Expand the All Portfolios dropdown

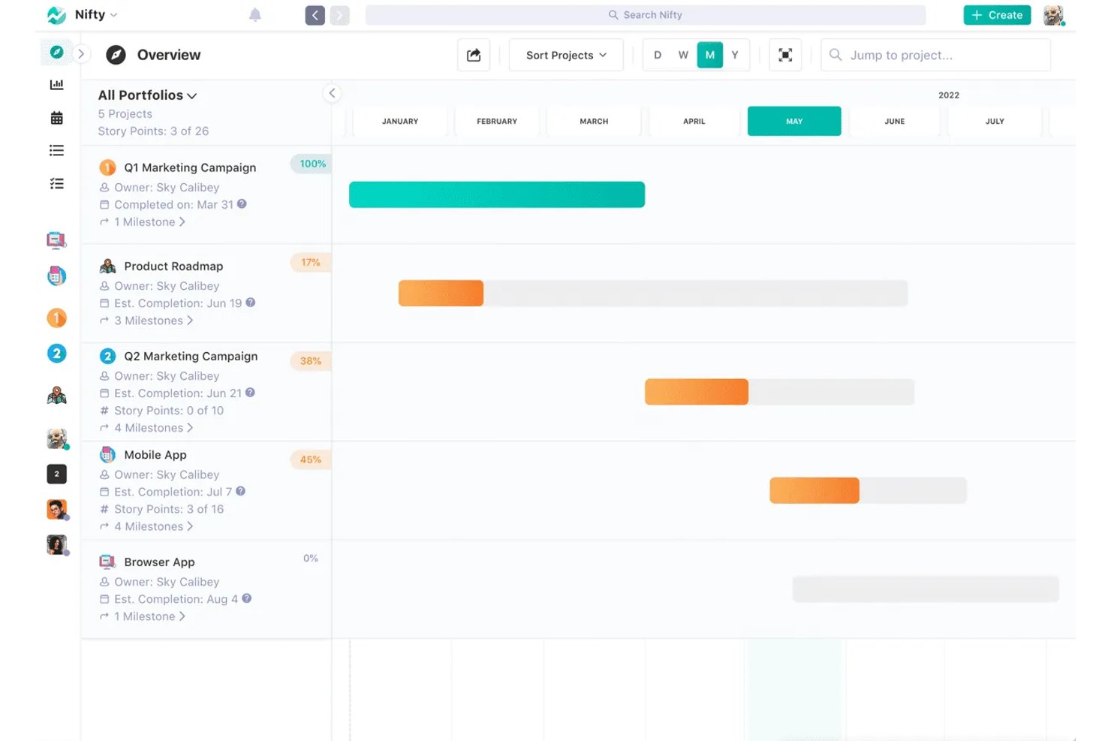[x=147, y=95]
